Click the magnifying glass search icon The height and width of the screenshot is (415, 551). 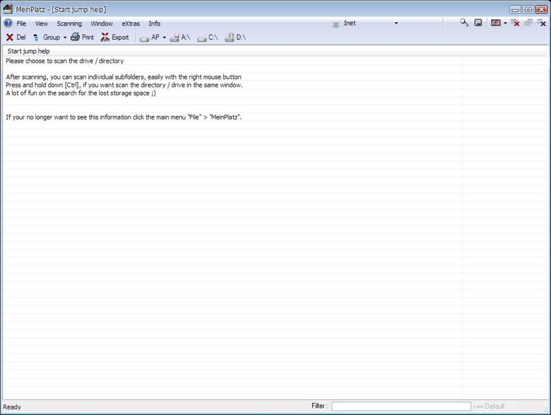[464, 23]
